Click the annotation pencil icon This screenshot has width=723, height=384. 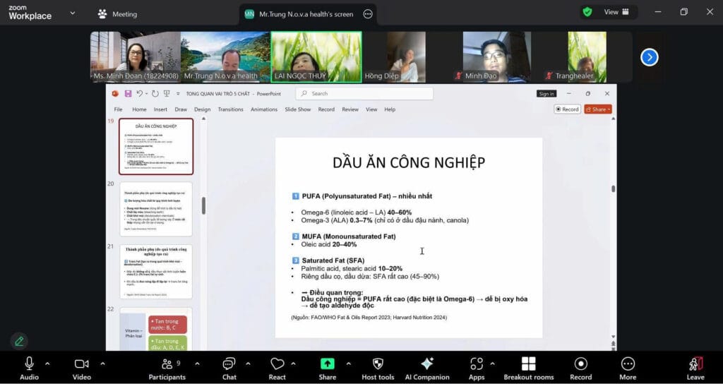tap(19, 341)
